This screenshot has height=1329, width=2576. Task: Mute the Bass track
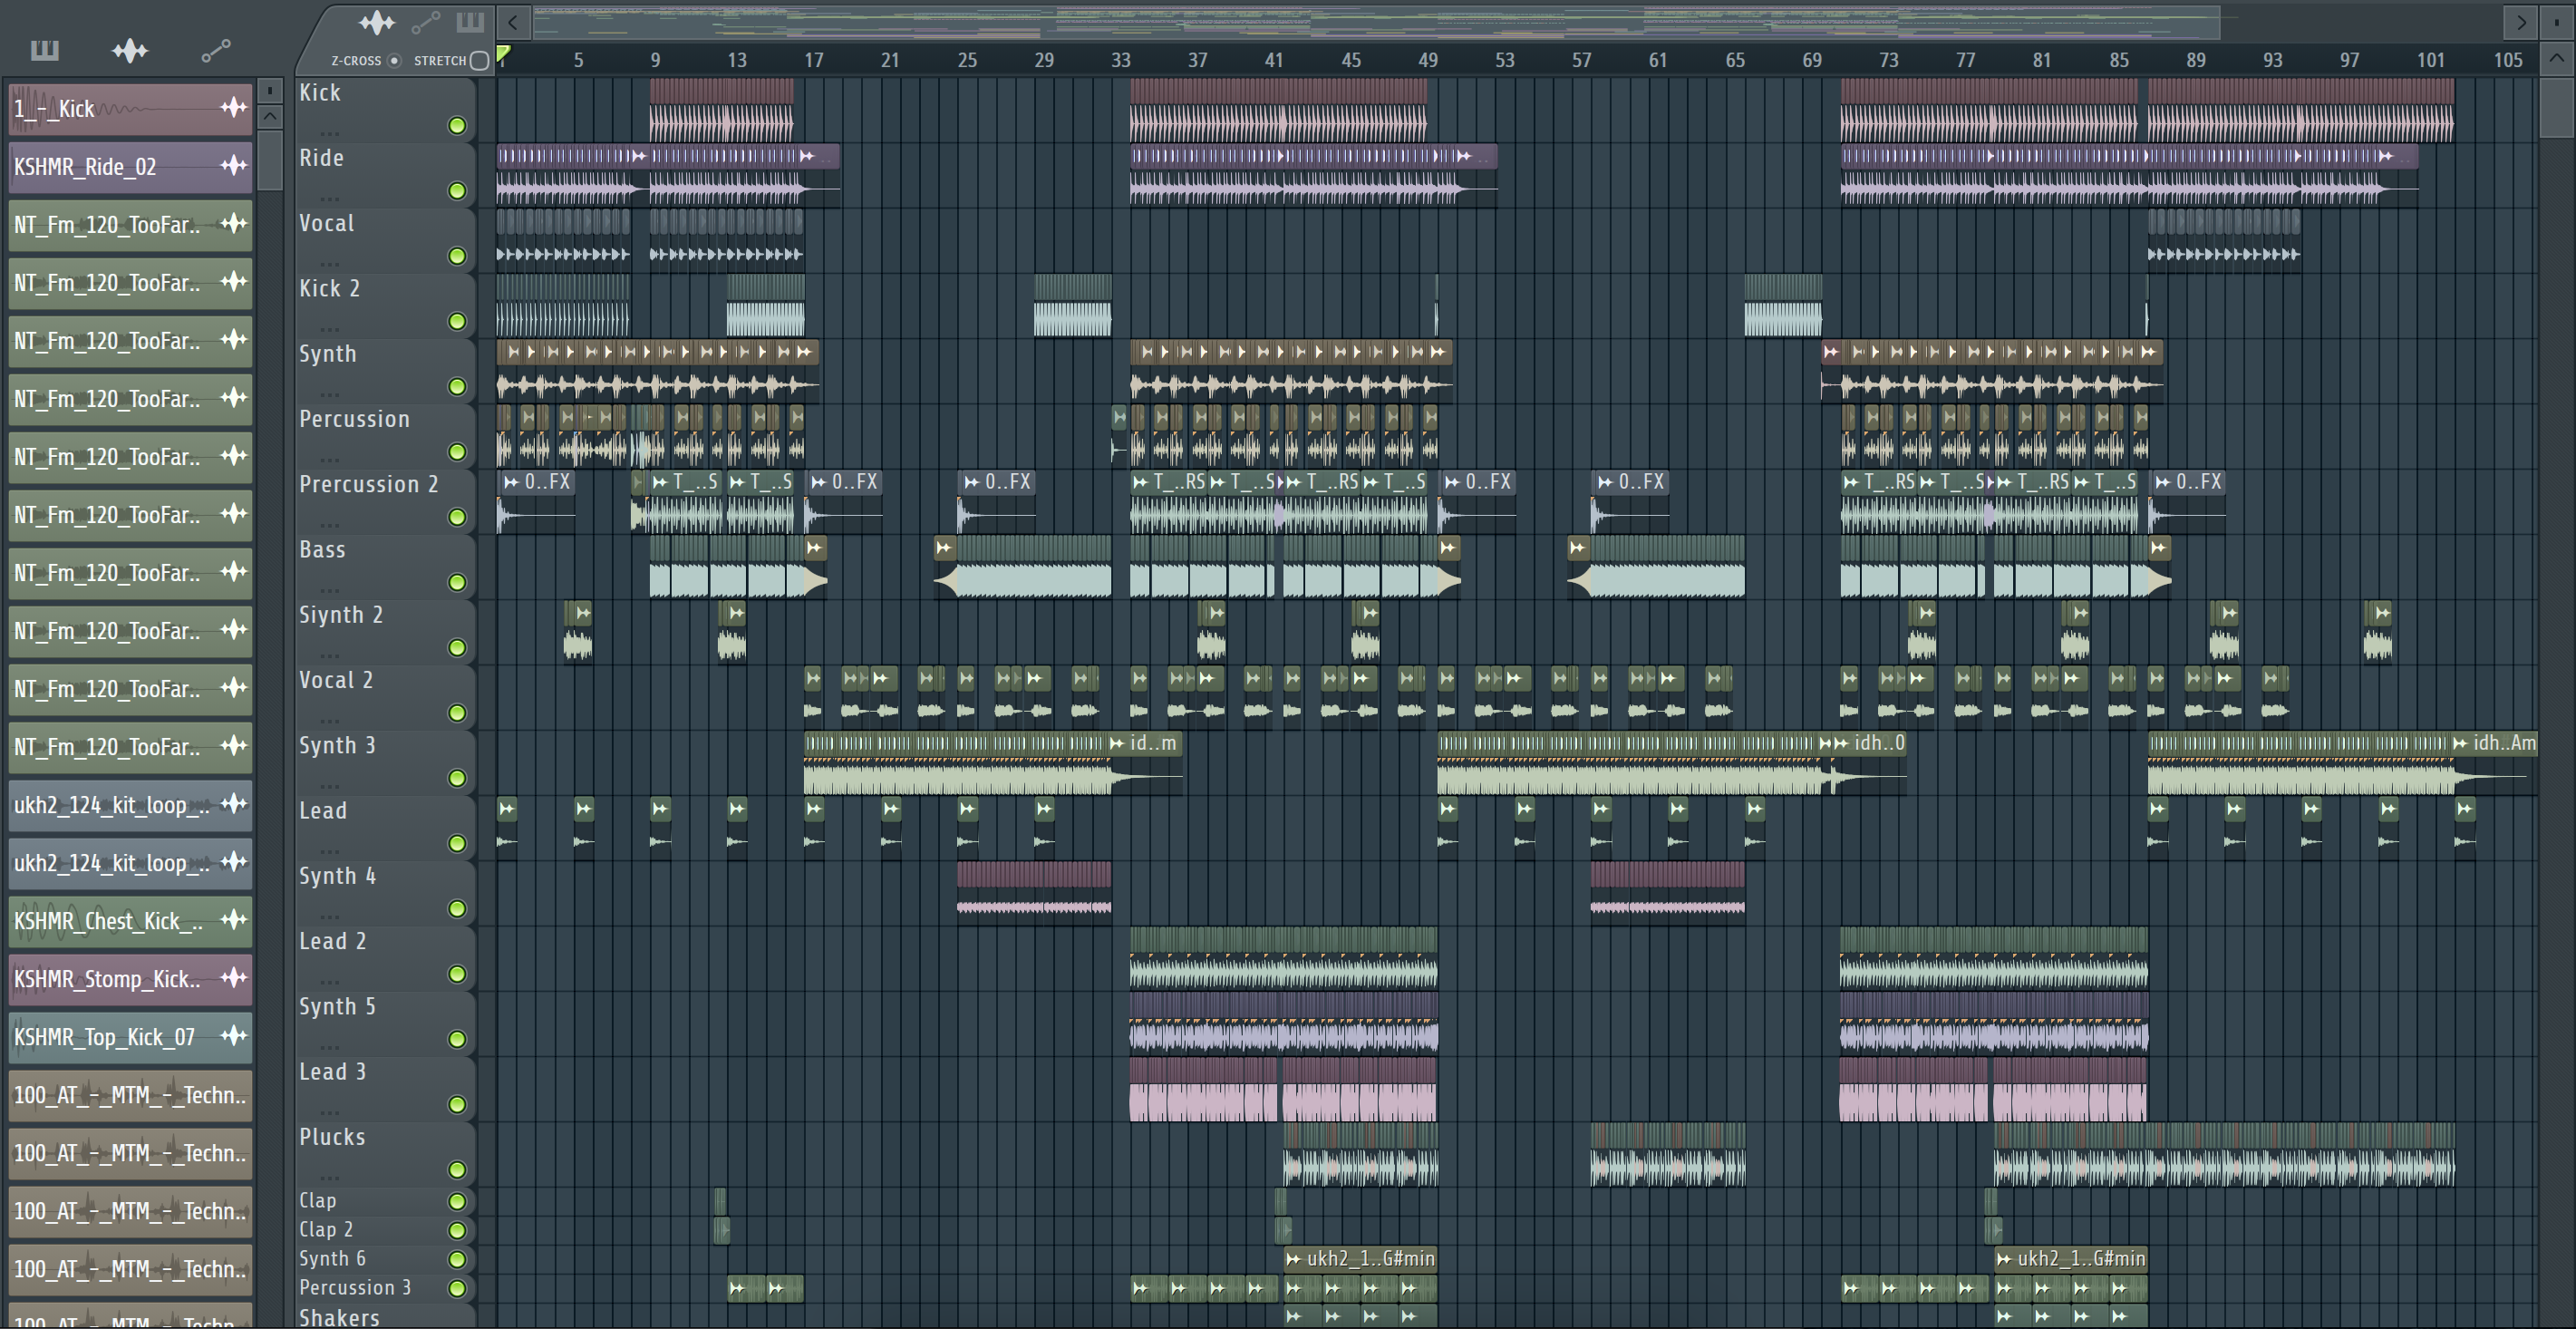(x=457, y=582)
